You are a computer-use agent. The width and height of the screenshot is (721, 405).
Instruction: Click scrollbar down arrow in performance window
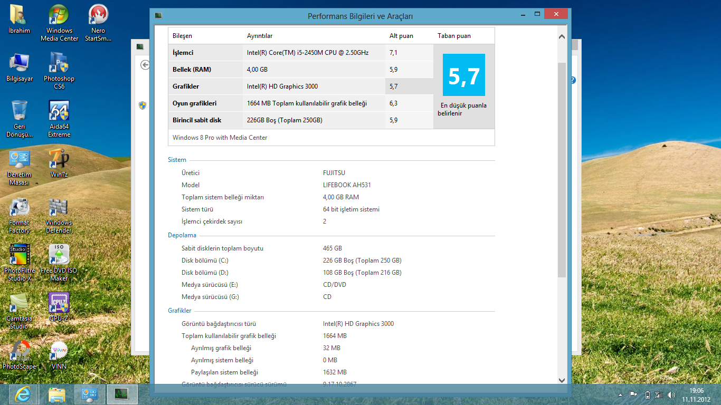pos(562,379)
